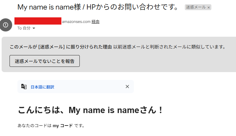Click the こんにちは、My name is nameさん heading
The width and height of the screenshot is (236, 136).
point(90,110)
